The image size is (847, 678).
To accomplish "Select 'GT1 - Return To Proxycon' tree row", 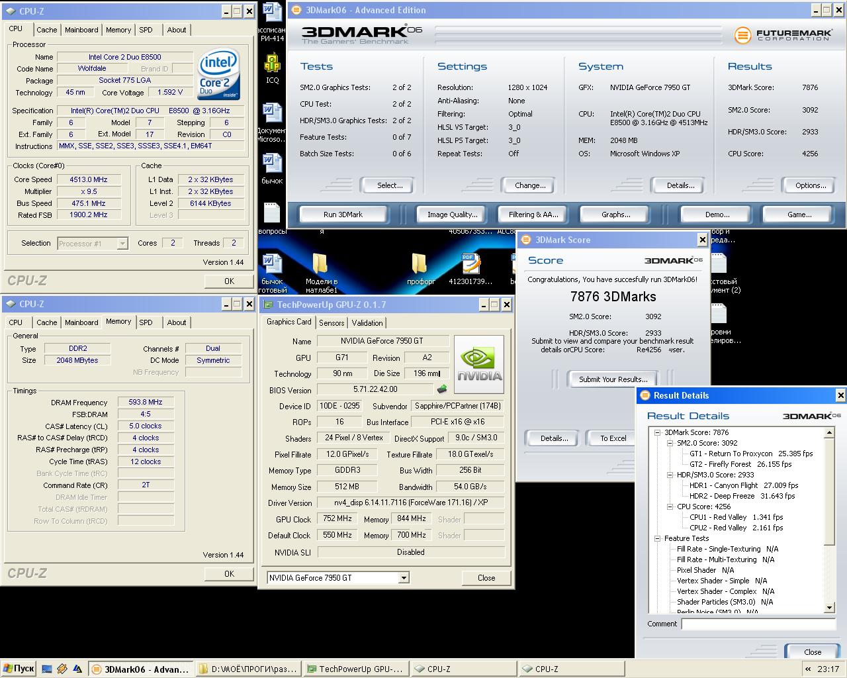I will point(751,454).
